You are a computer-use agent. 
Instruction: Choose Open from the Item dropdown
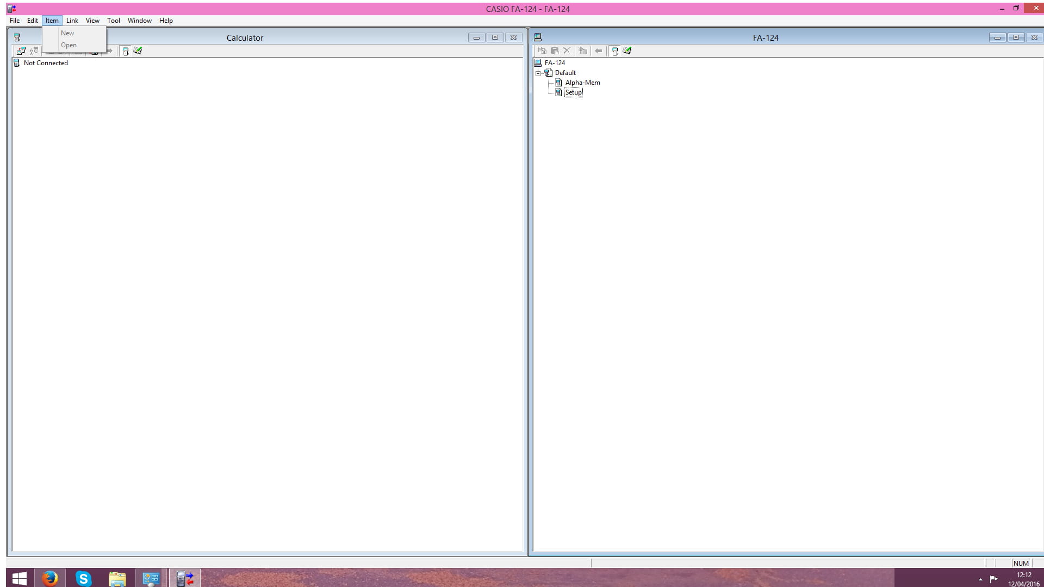pyautogui.click(x=74, y=45)
